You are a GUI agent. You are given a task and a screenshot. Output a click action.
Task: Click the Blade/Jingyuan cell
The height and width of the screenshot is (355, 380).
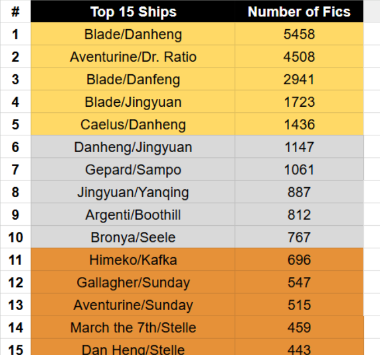click(133, 102)
